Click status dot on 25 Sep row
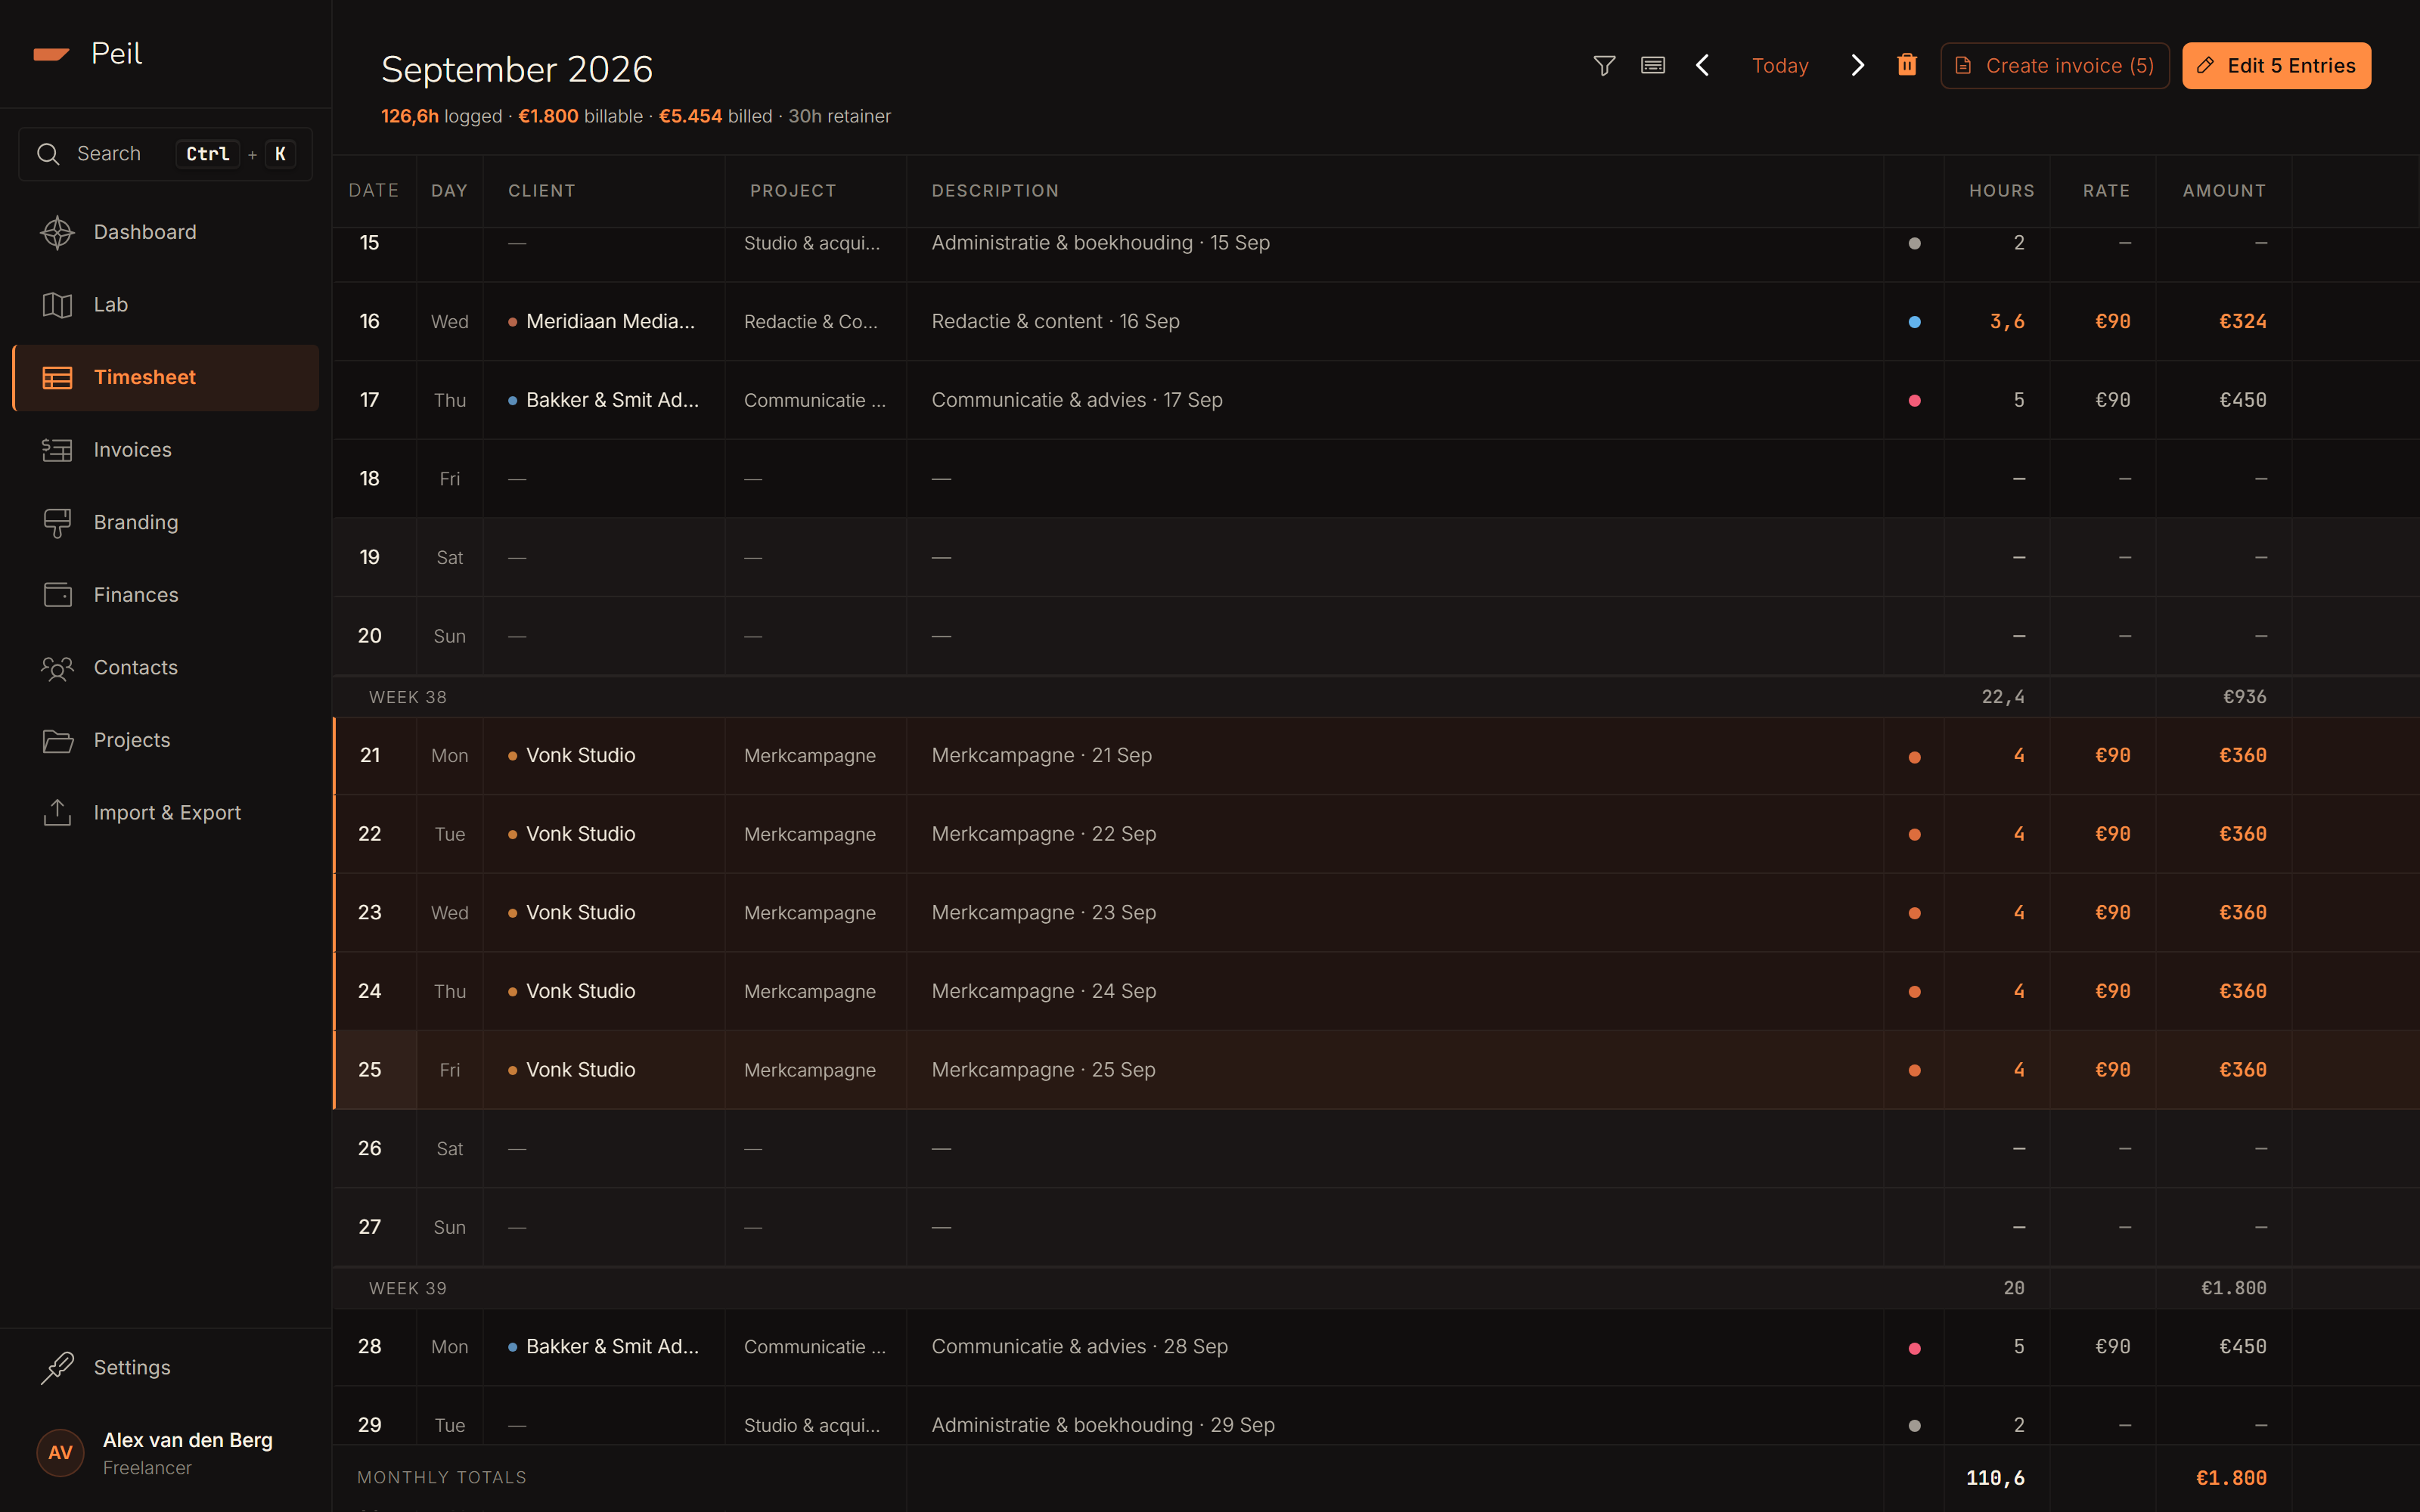 pos(1914,1071)
